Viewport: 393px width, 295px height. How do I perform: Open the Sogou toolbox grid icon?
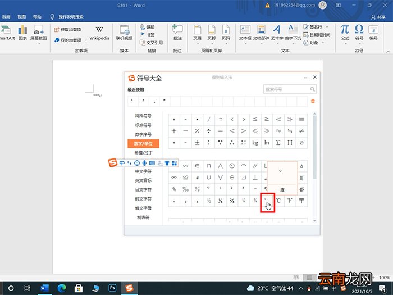point(175,163)
